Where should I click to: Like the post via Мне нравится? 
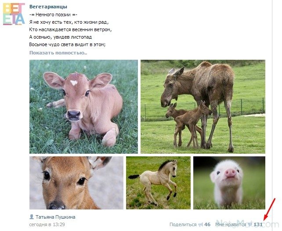pyautogui.click(x=231, y=224)
